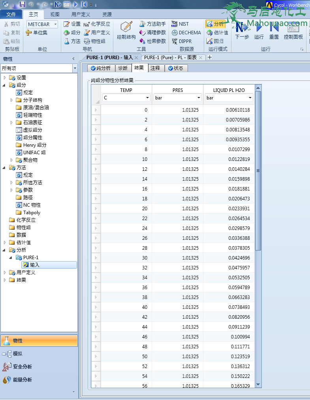This screenshot has width=310, height=400.
Task: Open the LIQUID PL H2O unit dropdown
Action: coord(250,98)
